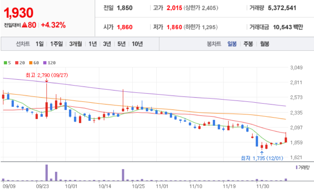The image size is (314, 195).
Task: Click the change value 80
Action: tap(32, 25)
